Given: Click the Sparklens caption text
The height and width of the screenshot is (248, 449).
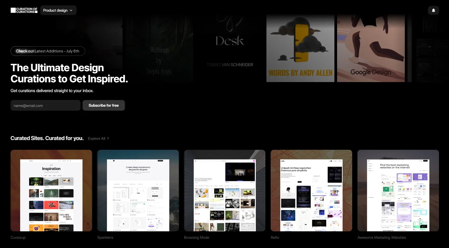Looking at the screenshot, I should (105, 237).
